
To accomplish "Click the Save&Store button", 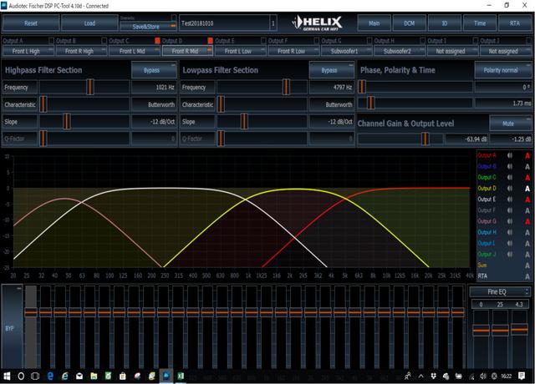I will coord(148,27).
